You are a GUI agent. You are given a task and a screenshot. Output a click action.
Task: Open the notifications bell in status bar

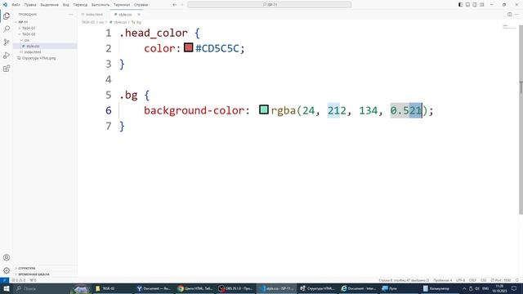tap(517, 280)
